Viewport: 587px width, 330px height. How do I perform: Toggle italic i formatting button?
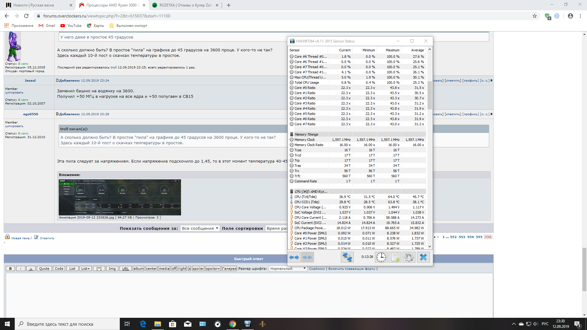(20, 269)
